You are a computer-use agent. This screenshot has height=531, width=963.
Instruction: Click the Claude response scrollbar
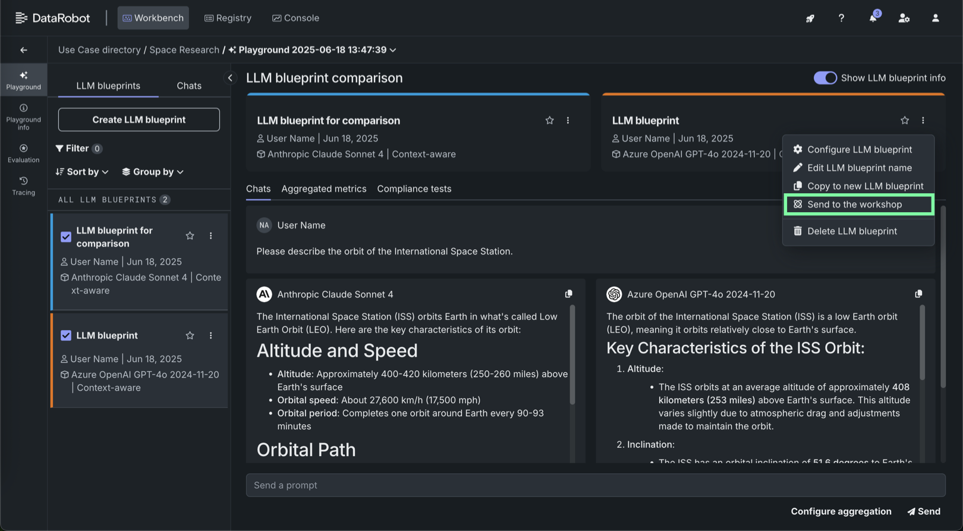click(572, 356)
